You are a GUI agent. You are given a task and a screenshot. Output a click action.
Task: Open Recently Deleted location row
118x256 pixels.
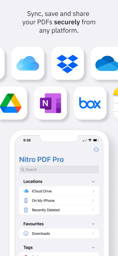click(x=59, y=210)
